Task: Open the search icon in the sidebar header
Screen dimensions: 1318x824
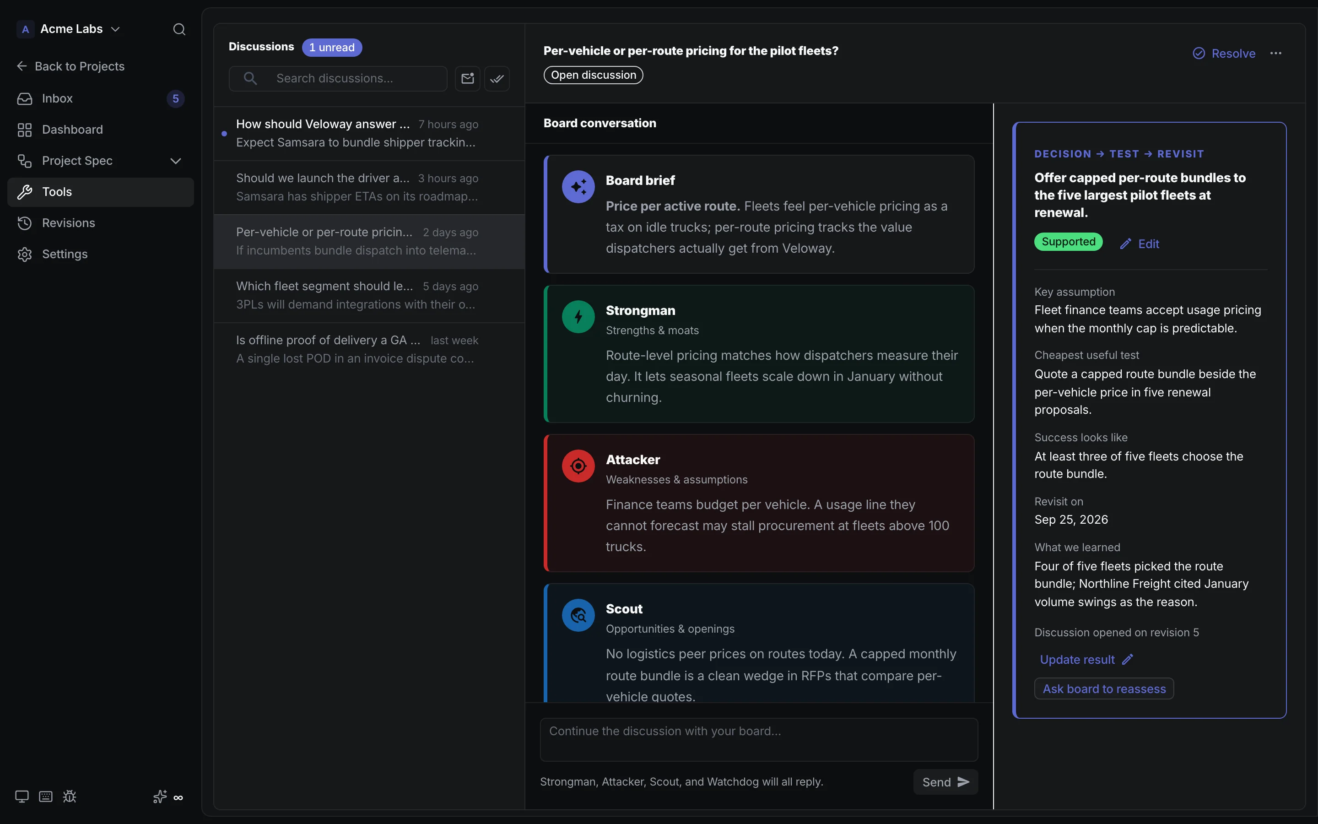Action: click(x=179, y=29)
